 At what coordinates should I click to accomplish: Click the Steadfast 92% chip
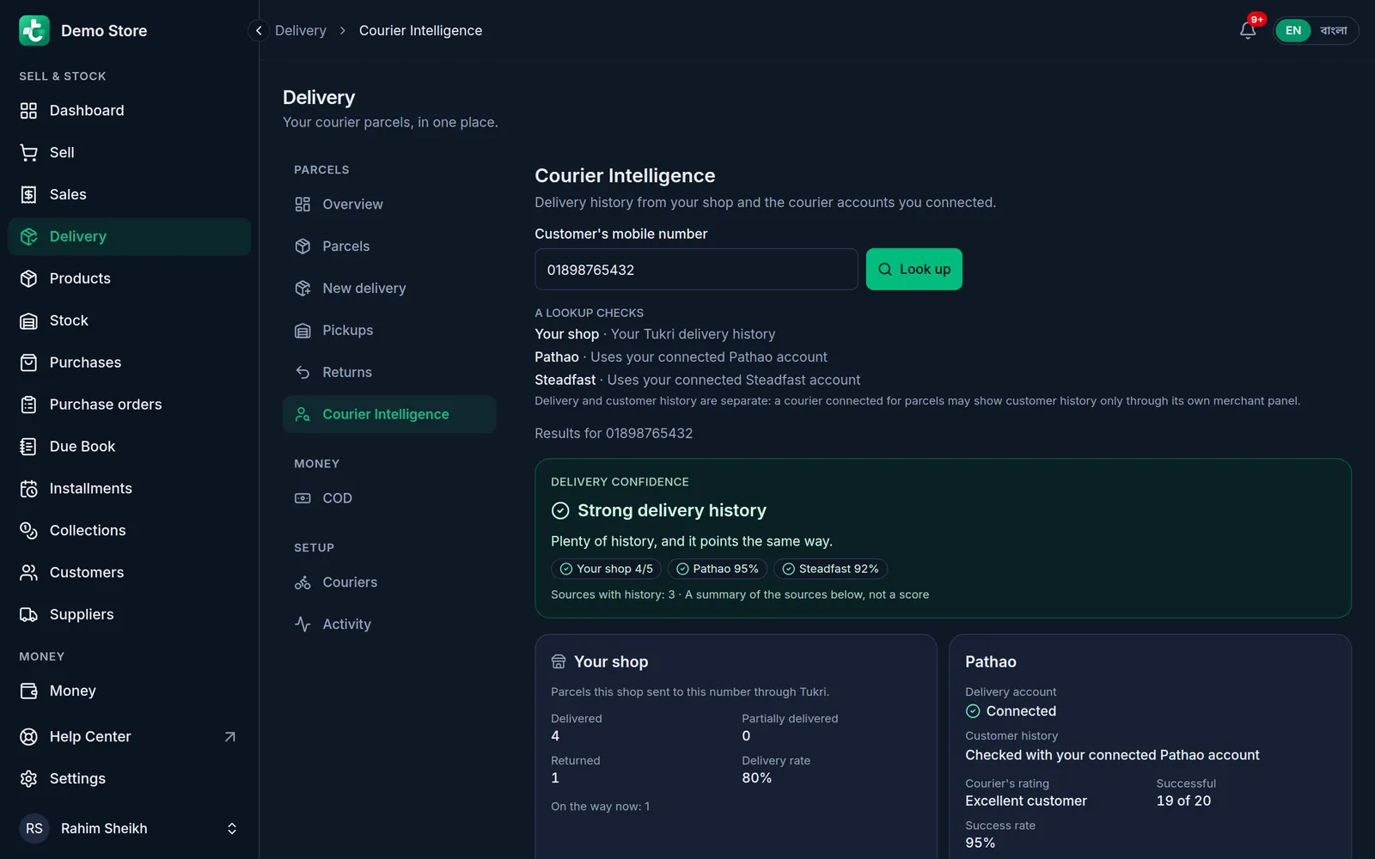830,570
